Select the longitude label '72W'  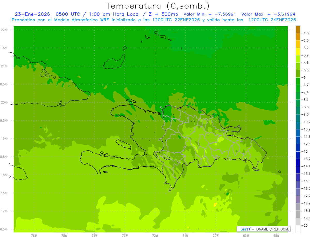click(x=155, y=235)
